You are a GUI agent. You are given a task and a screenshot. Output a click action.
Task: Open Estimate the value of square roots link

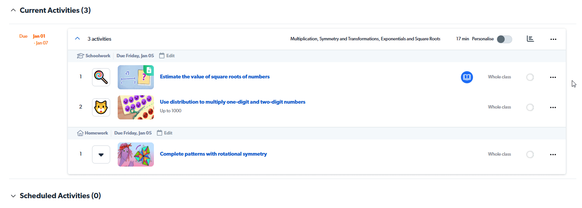(x=215, y=76)
